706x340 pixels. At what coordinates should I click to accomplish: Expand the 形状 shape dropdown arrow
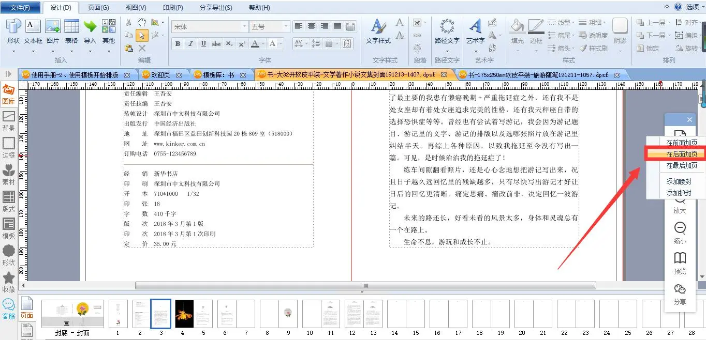[13, 51]
